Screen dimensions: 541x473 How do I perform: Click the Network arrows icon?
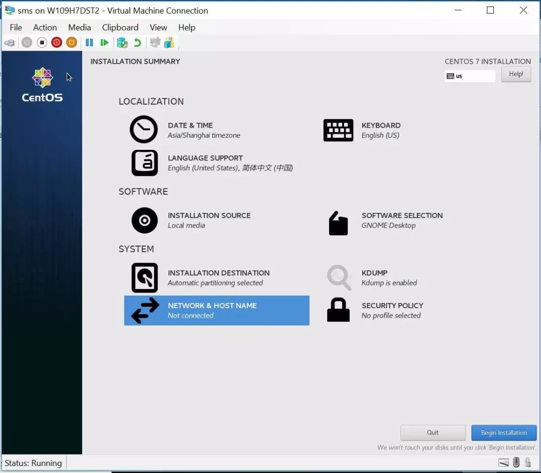(x=145, y=311)
